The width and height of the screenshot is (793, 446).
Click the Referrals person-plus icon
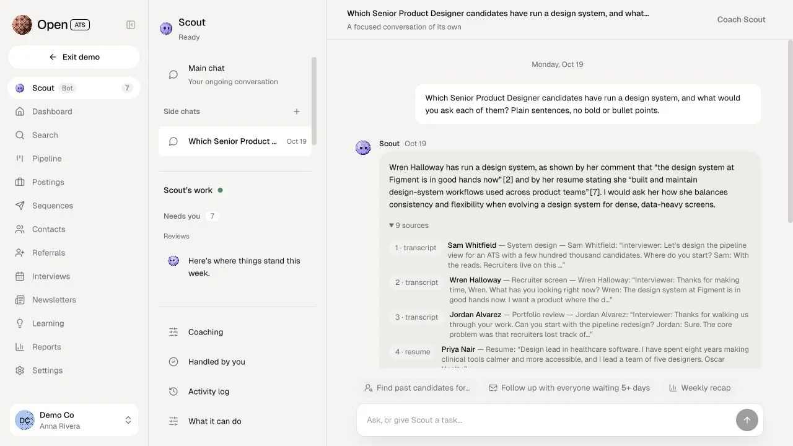coord(20,253)
